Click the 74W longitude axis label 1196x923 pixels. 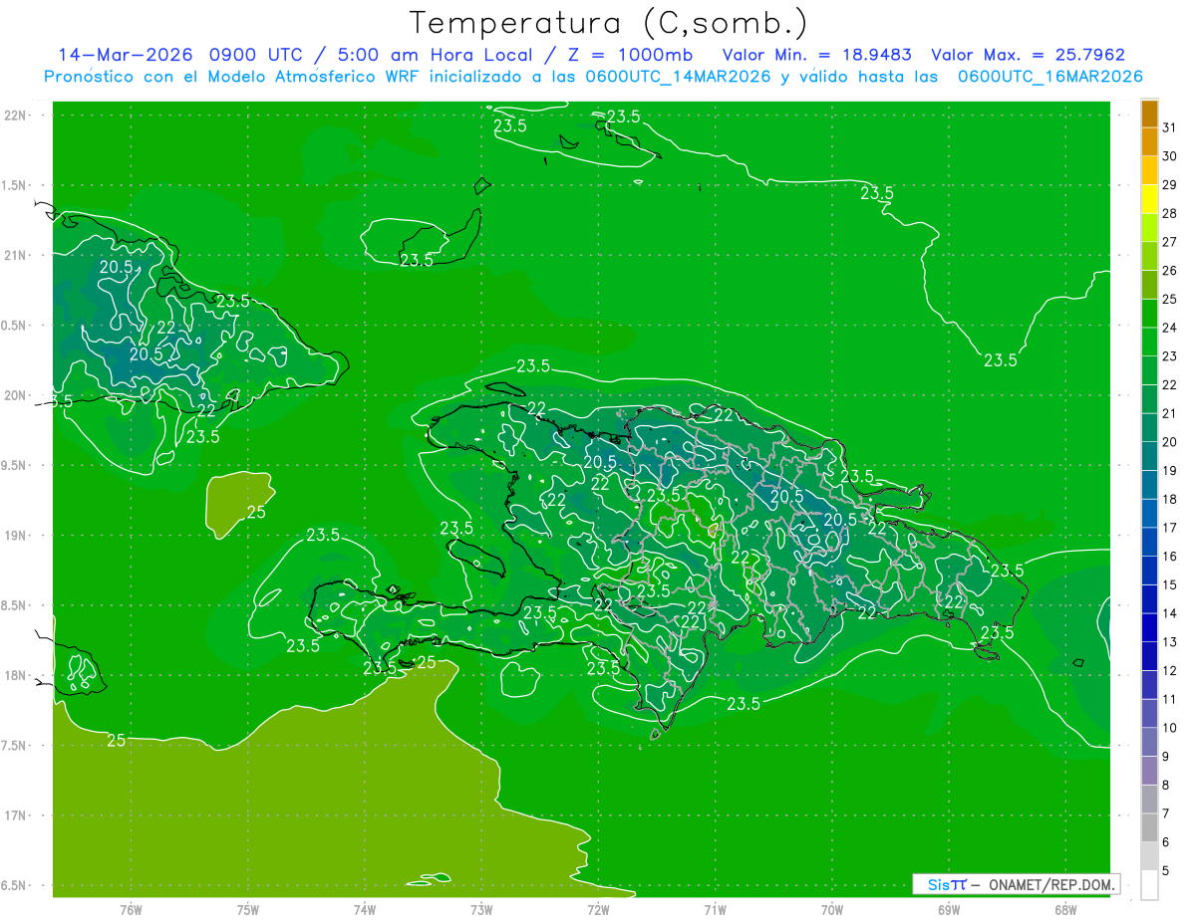click(x=365, y=909)
